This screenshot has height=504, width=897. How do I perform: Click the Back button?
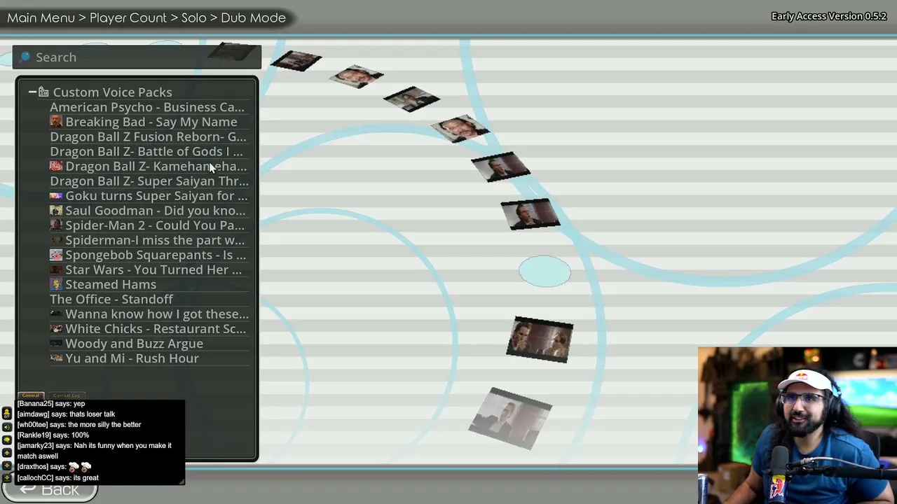(49, 490)
